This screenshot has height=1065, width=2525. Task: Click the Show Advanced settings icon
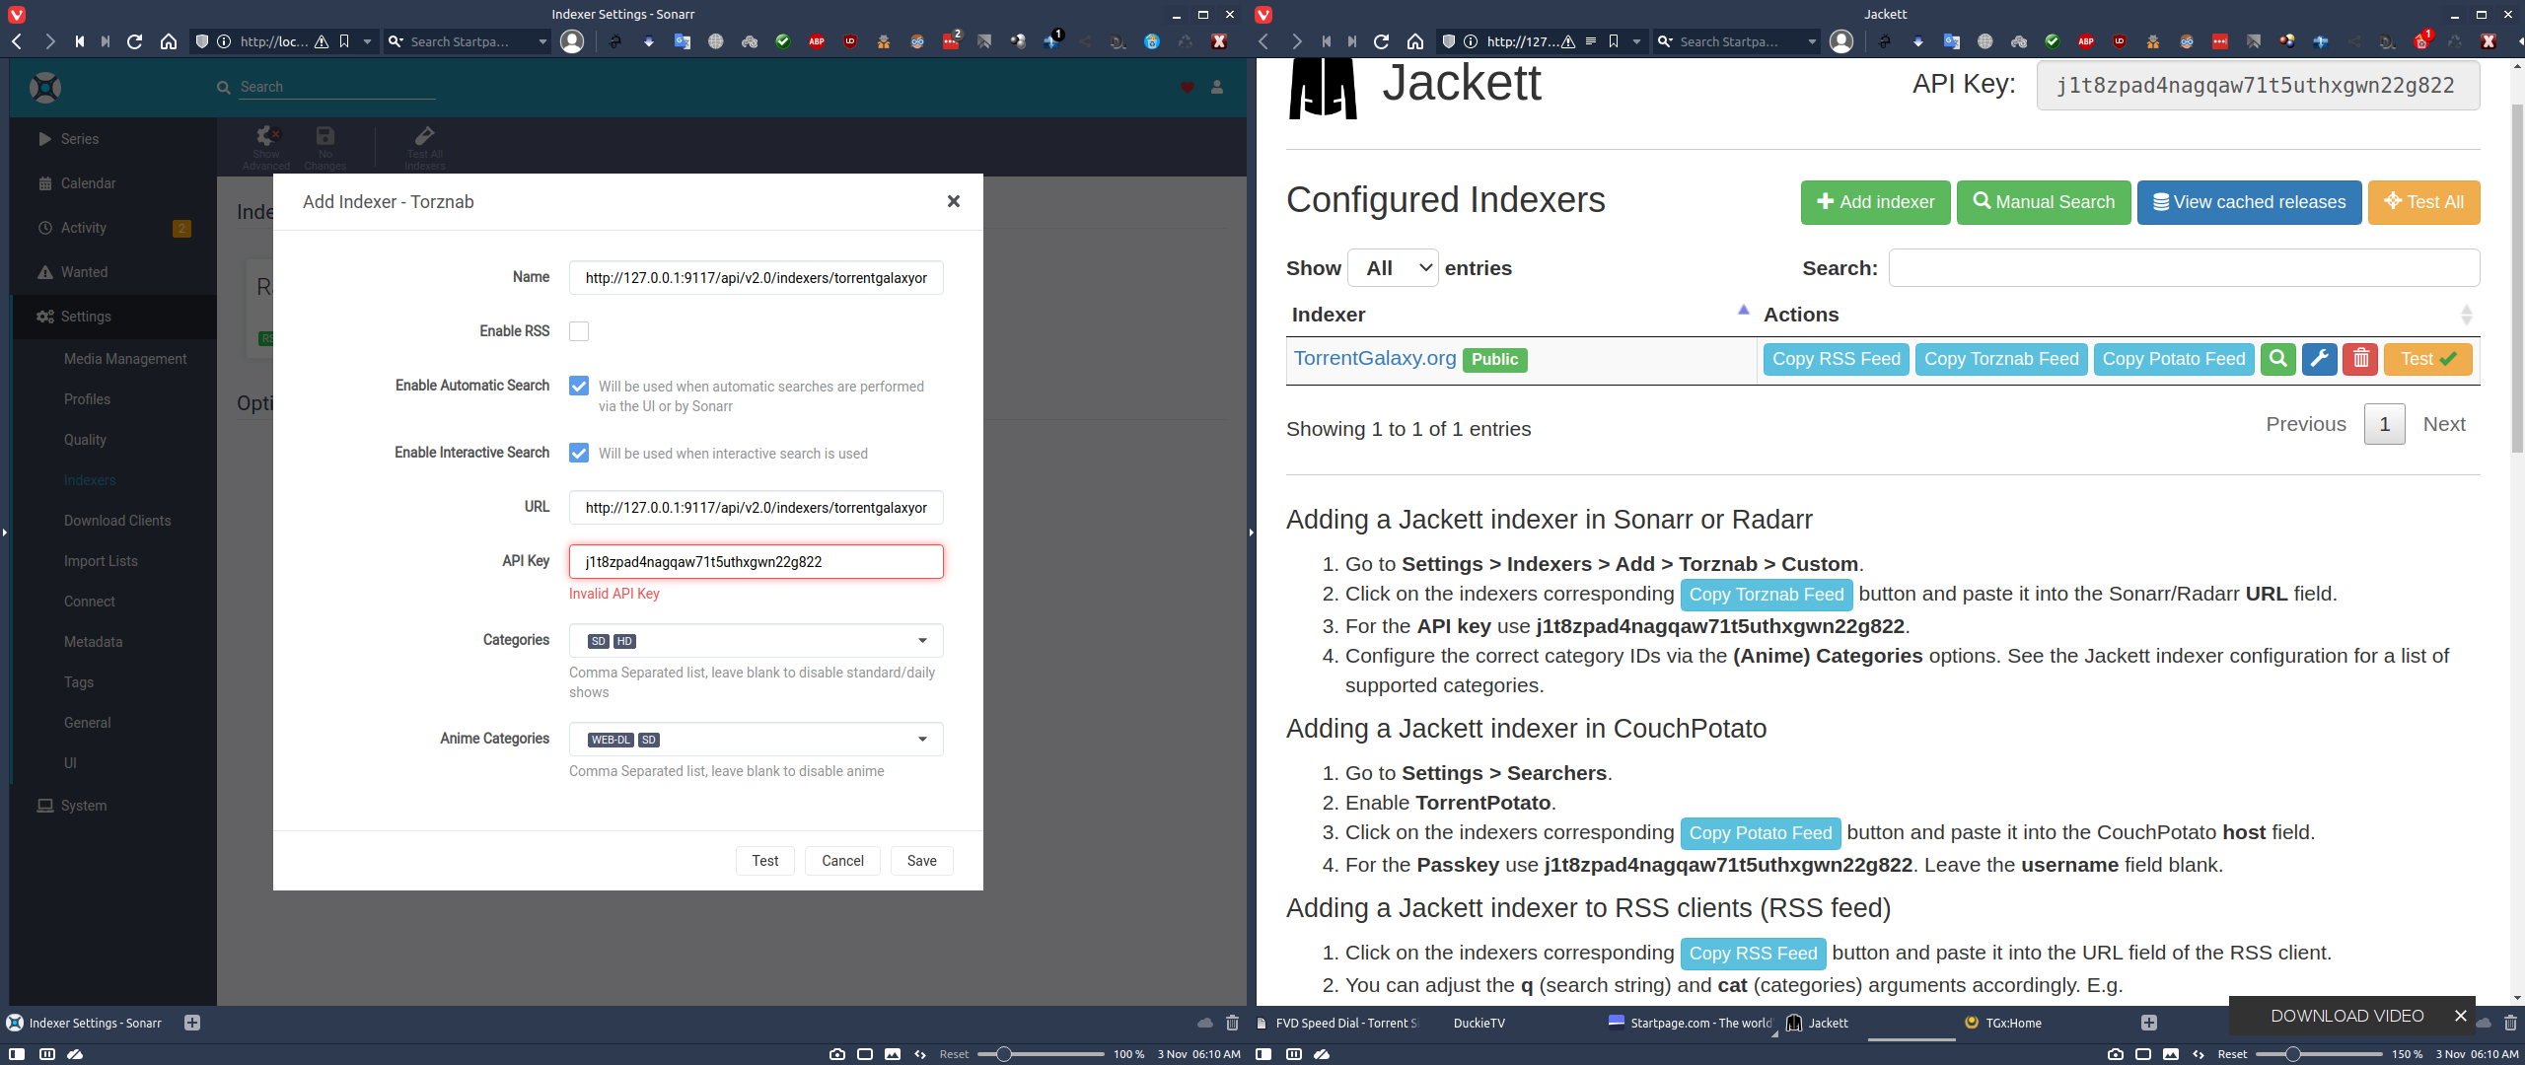pyautogui.click(x=266, y=146)
